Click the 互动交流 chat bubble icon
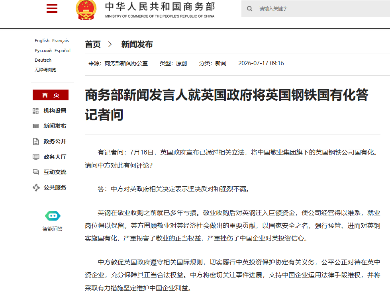 36,172
